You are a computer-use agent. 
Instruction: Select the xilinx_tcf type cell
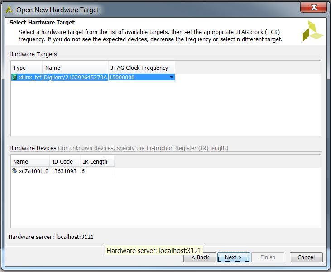pos(27,77)
